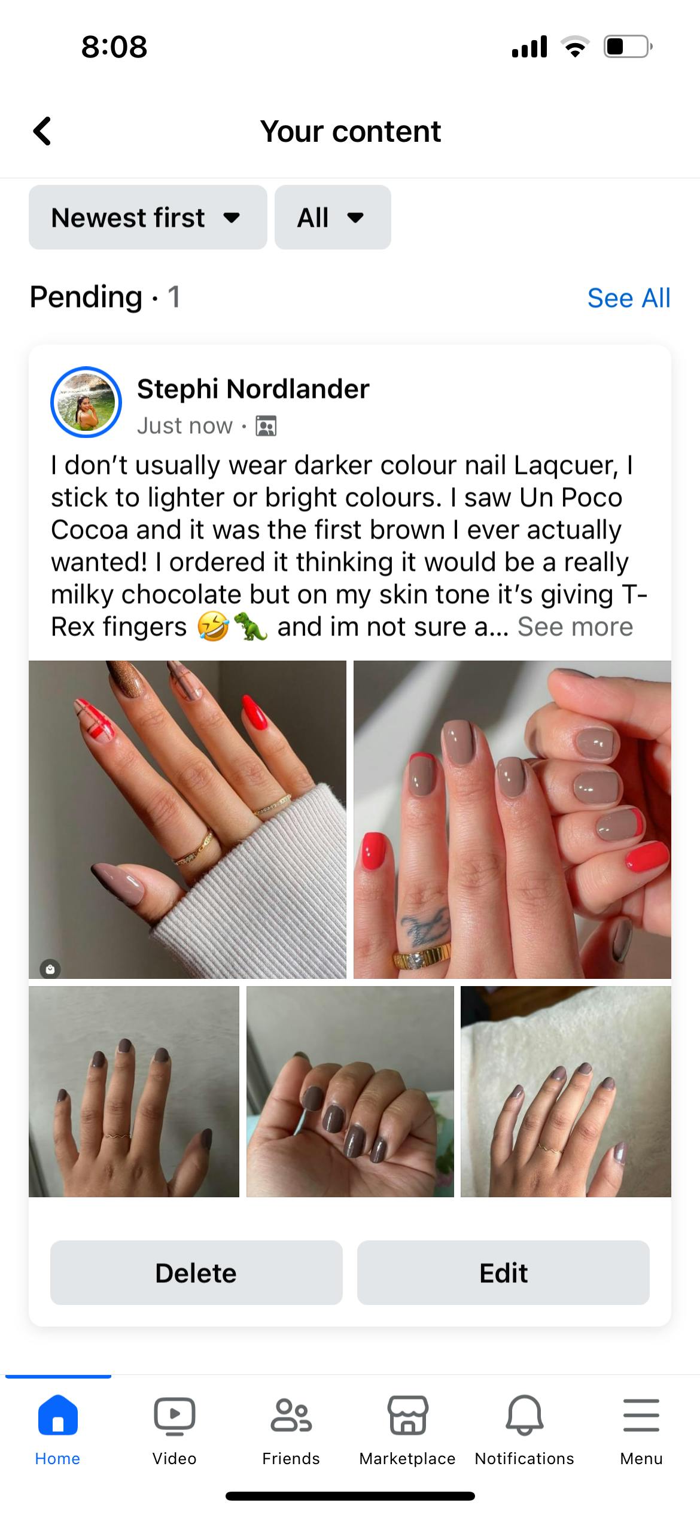700x1515 pixels.
Task: Open the Friends tab icon
Action: tap(291, 1416)
